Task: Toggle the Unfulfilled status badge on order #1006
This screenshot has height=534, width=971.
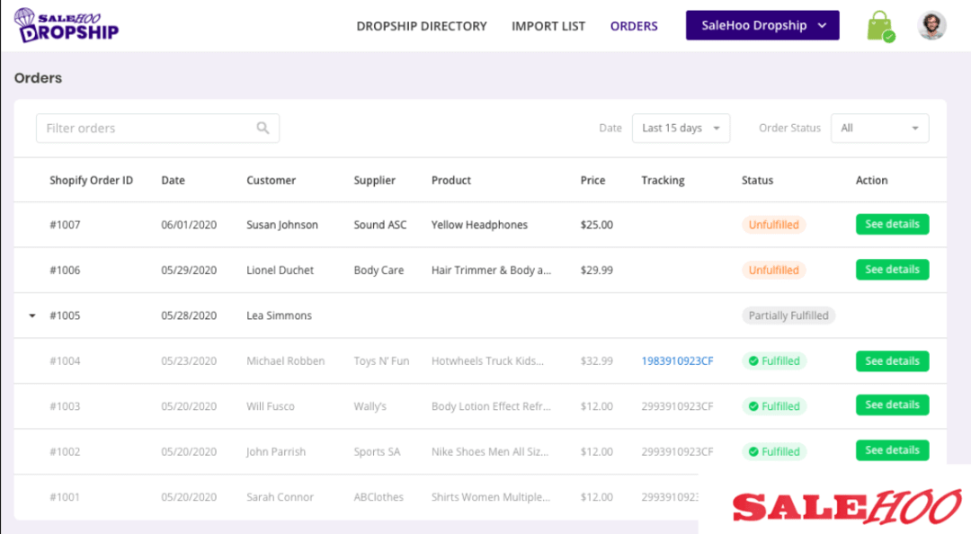Action: [773, 270]
